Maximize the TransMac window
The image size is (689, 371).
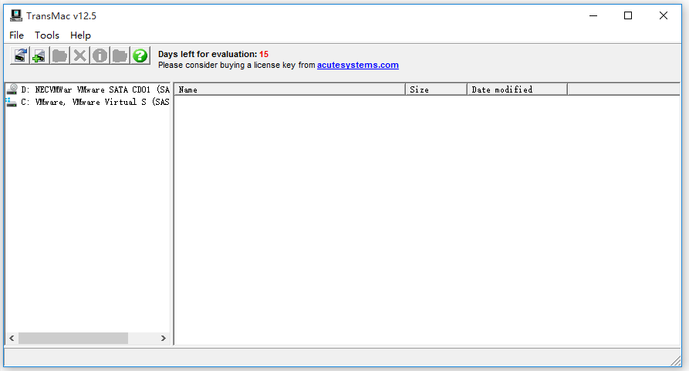tap(628, 15)
